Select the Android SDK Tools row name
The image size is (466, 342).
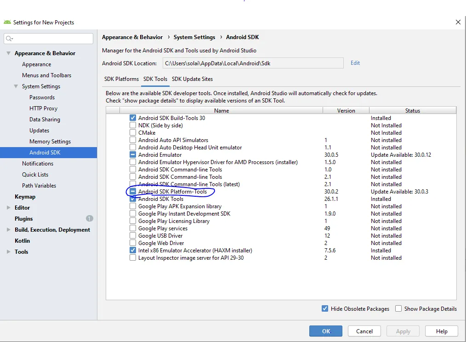pyautogui.click(x=161, y=199)
